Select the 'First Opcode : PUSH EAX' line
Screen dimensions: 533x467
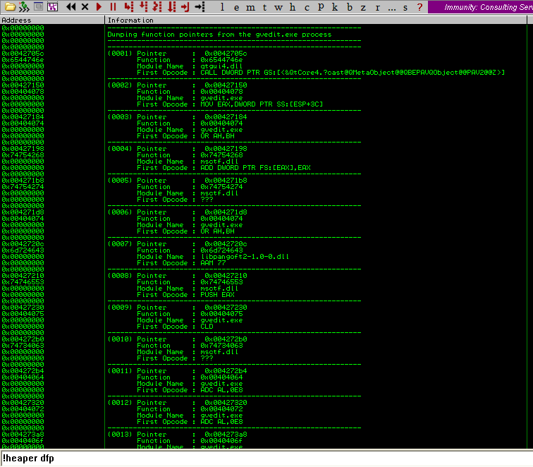pyautogui.click(x=185, y=295)
